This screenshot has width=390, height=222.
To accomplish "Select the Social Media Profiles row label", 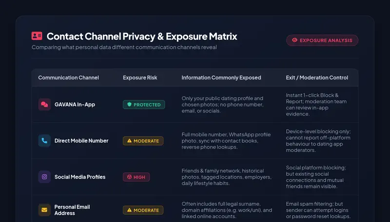I will (80, 177).
